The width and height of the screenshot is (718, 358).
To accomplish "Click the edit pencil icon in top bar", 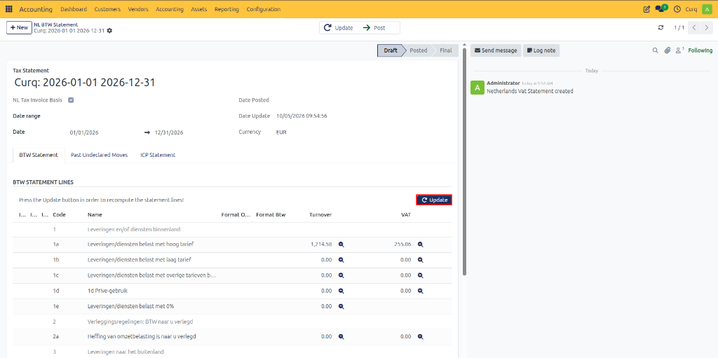I will click(x=646, y=9).
